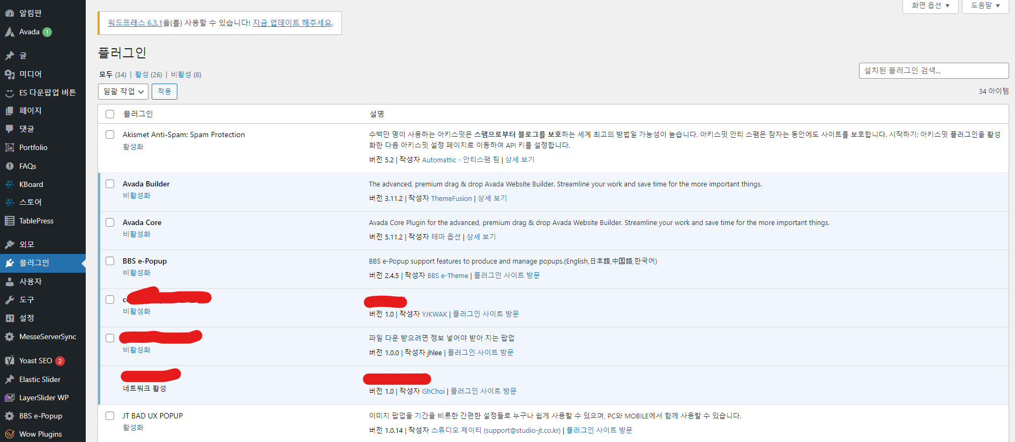Click the Automattic - 안티스팸 팀 author link

pos(460,160)
